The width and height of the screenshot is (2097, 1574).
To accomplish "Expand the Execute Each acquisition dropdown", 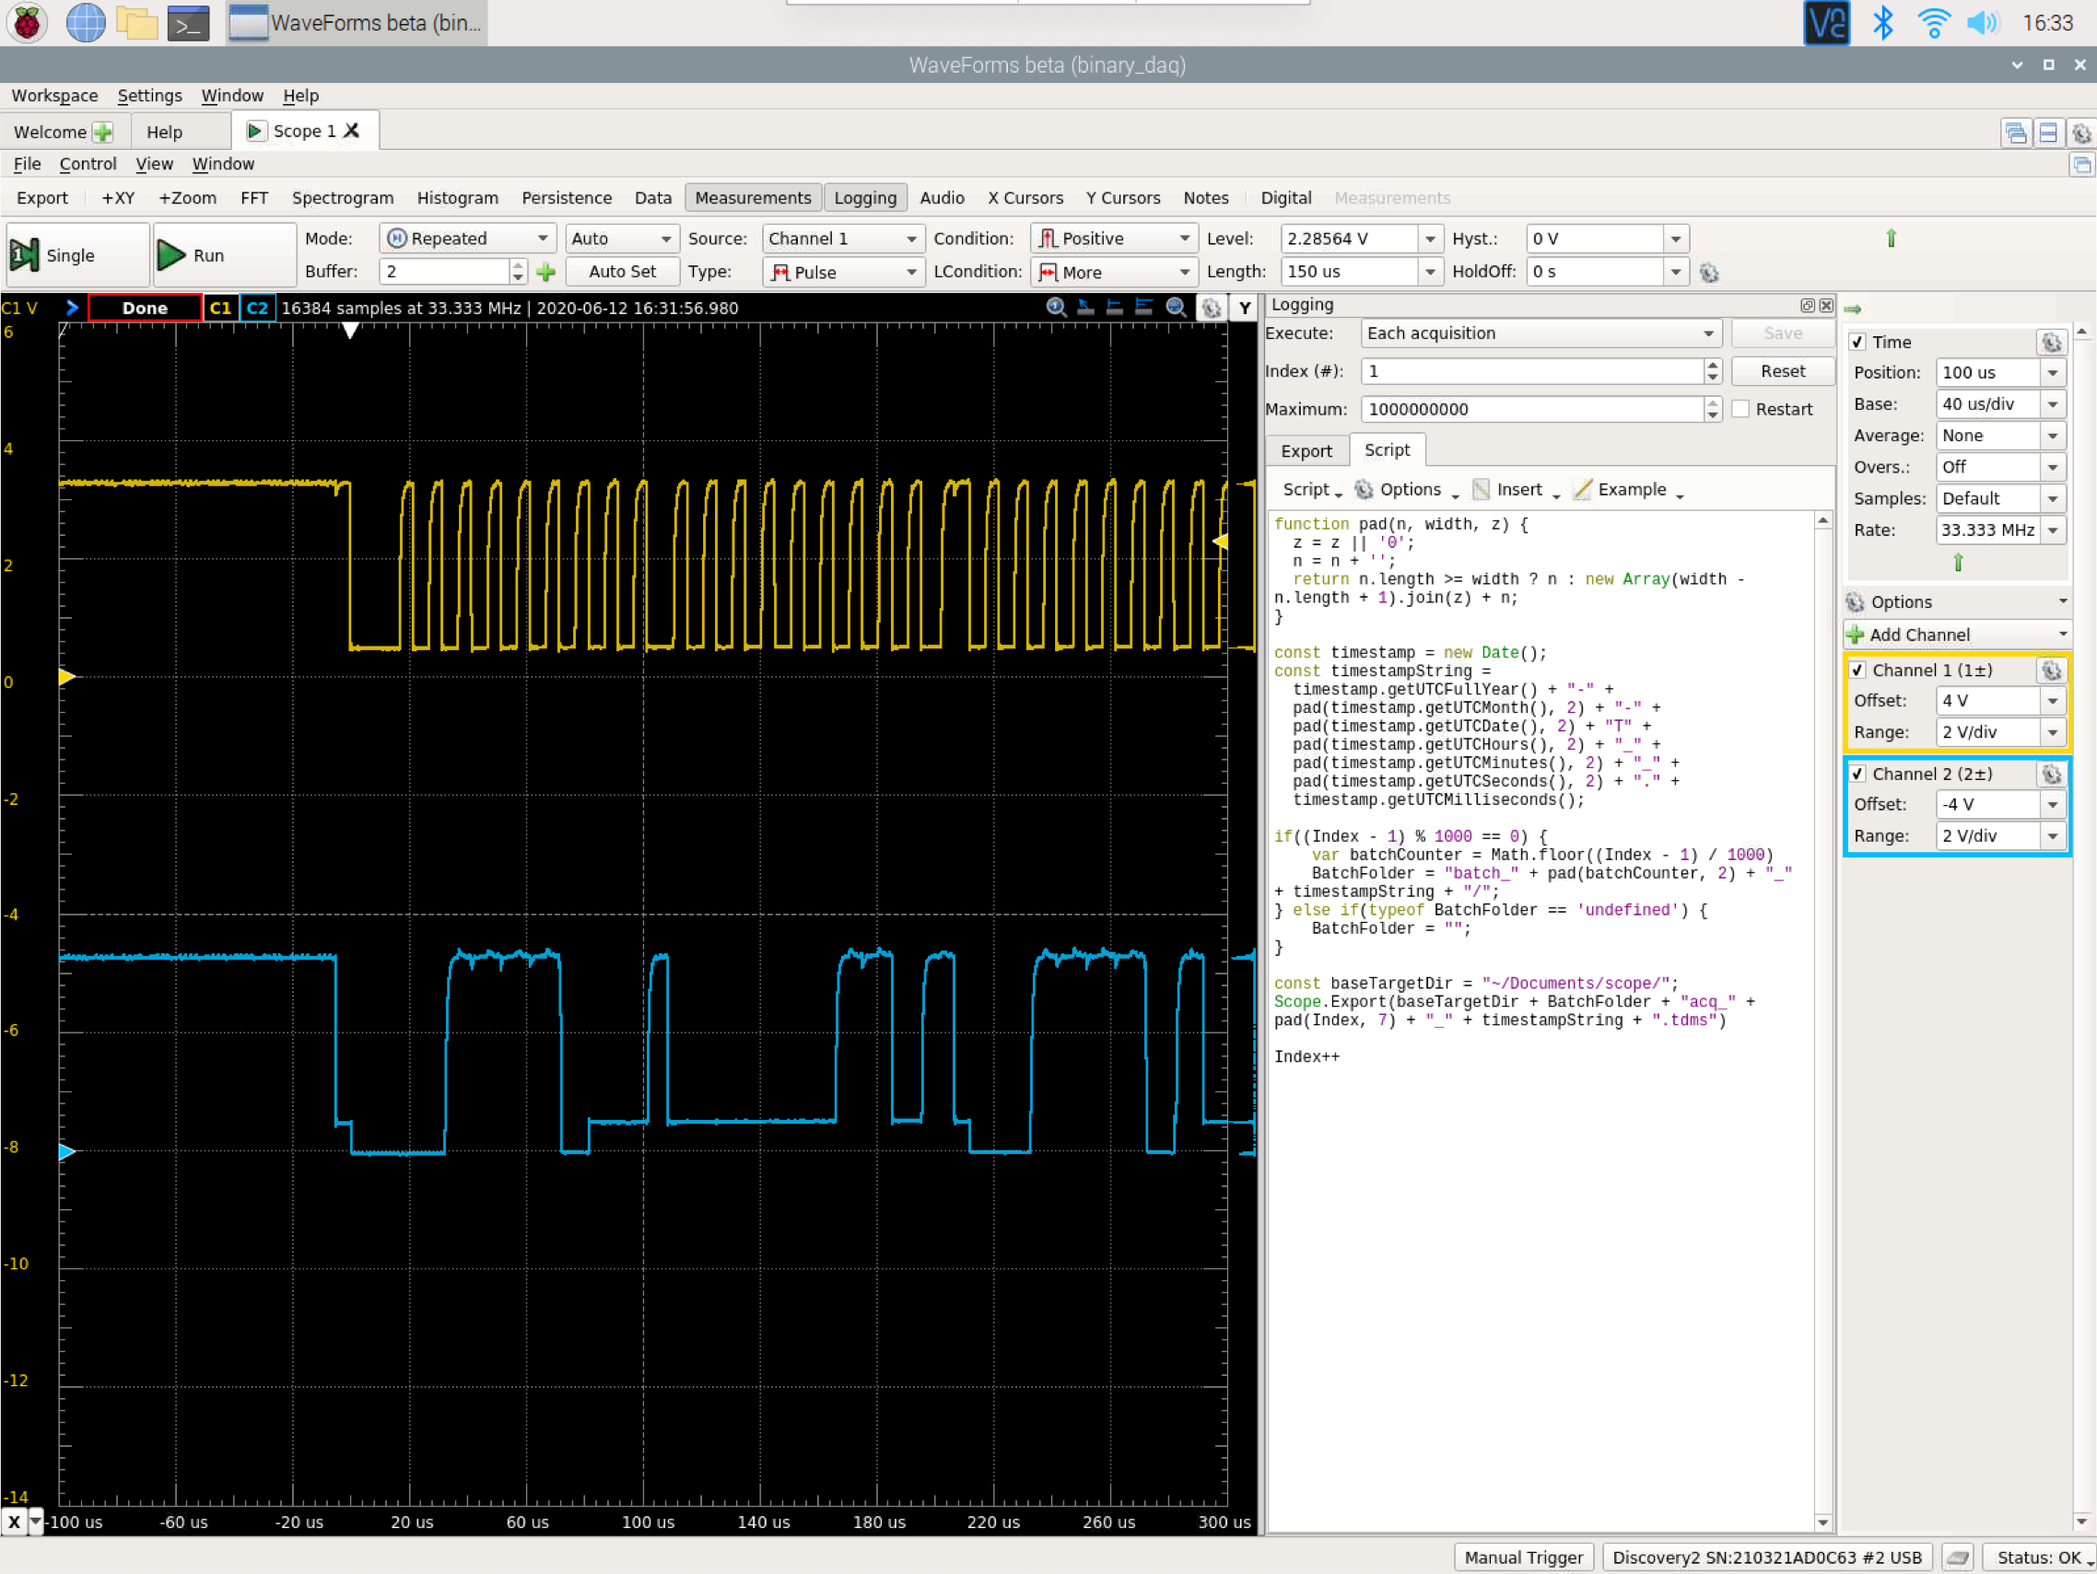I will click(x=1540, y=332).
